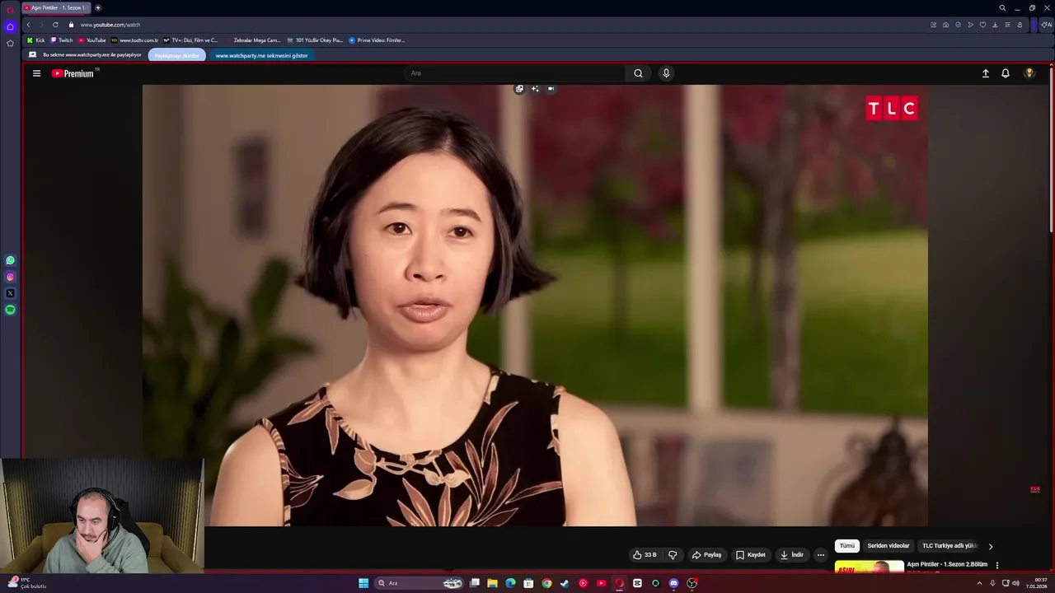This screenshot has height=593, width=1055.
Task: Open the YouTube upload/create icon
Action: (x=985, y=73)
